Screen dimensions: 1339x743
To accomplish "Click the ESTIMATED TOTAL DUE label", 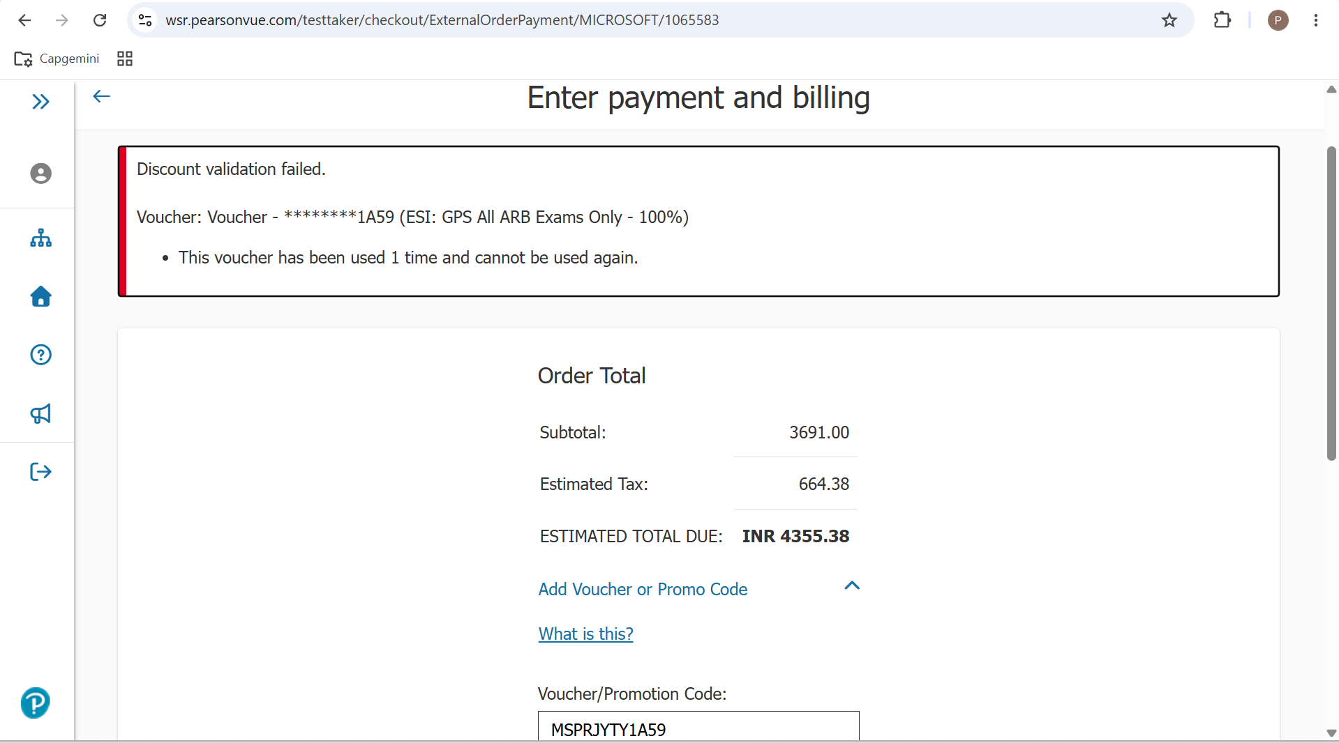I will click(x=631, y=537).
